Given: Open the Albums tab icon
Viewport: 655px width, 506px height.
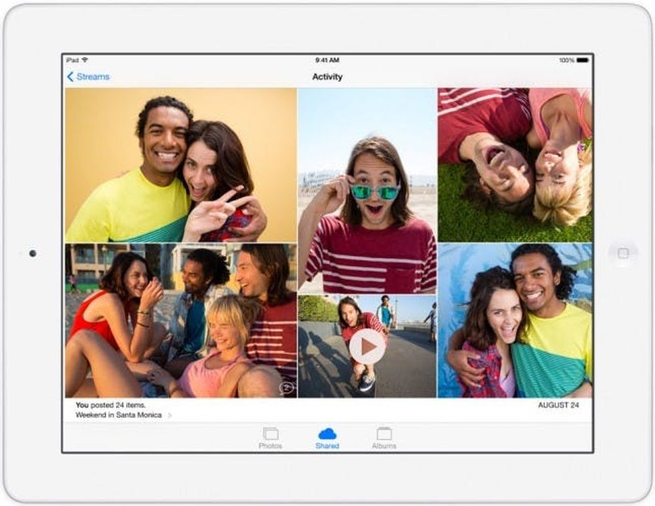Looking at the screenshot, I should [x=384, y=434].
